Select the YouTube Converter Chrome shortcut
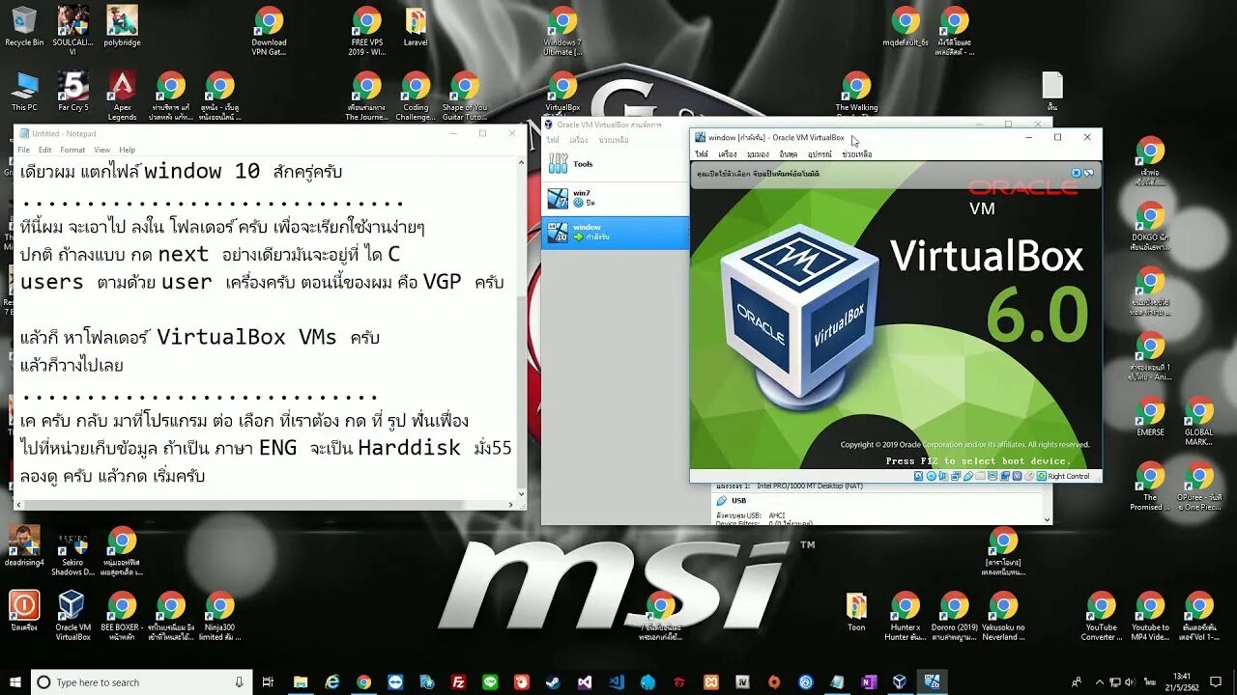This screenshot has height=695, width=1237. click(x=1101, y=616)
